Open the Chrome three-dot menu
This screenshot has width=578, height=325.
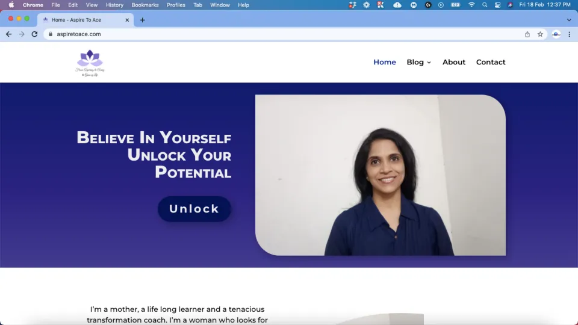pos(570,34)
